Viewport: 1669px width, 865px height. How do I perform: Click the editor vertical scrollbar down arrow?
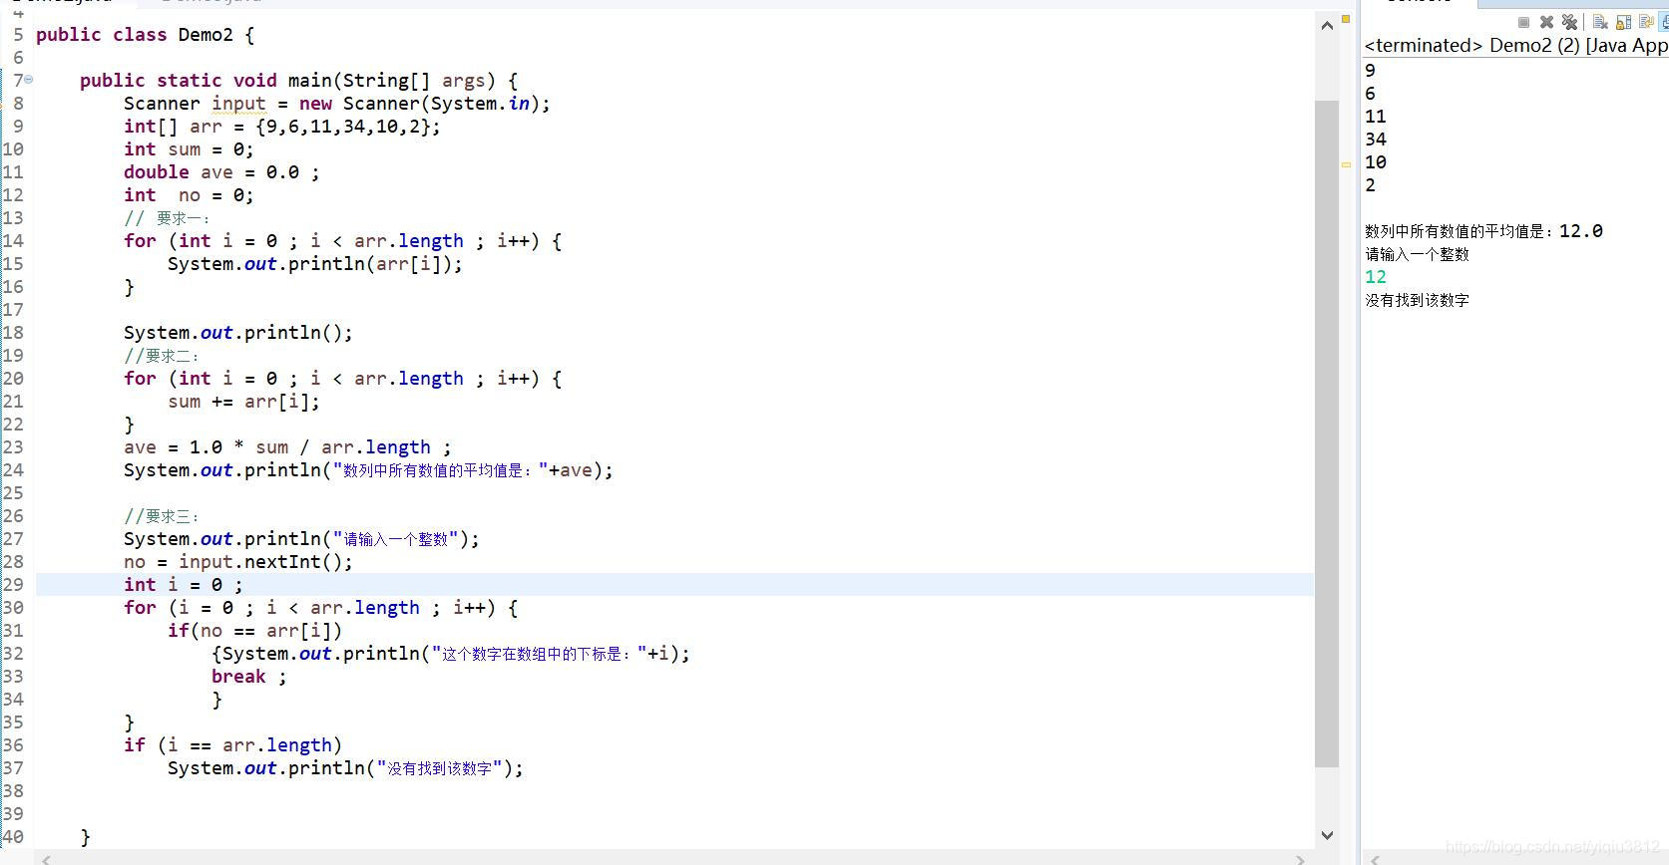pos(1327,835)
